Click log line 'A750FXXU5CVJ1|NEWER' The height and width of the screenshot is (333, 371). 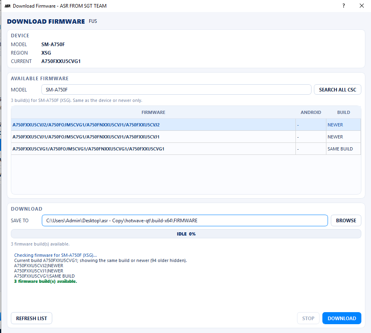click(x=39, y=271)
